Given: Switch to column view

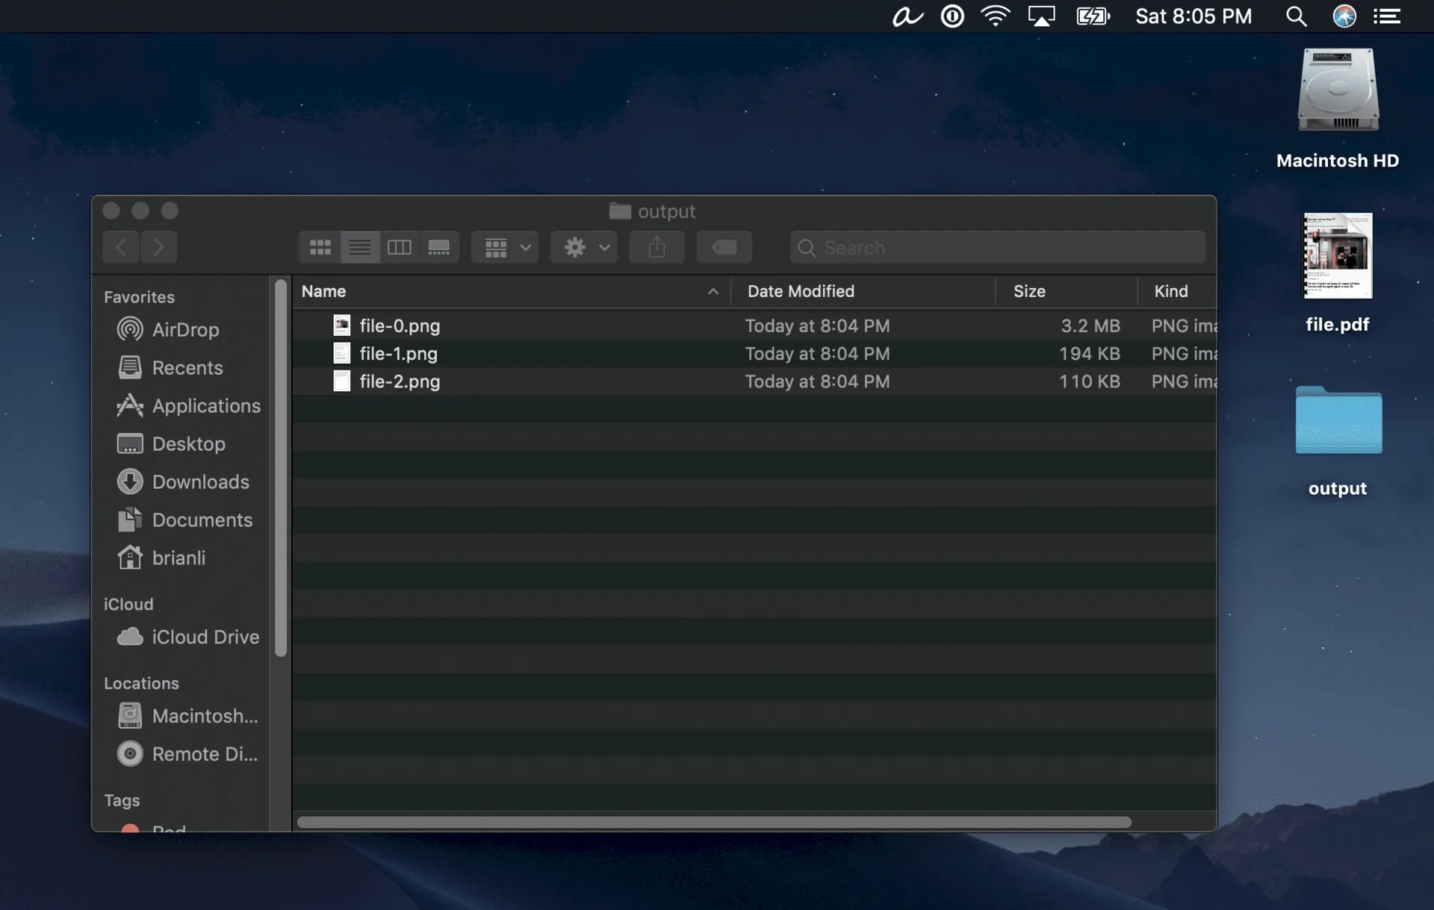Looking at the screenshot, I should (x=400, y=247).
